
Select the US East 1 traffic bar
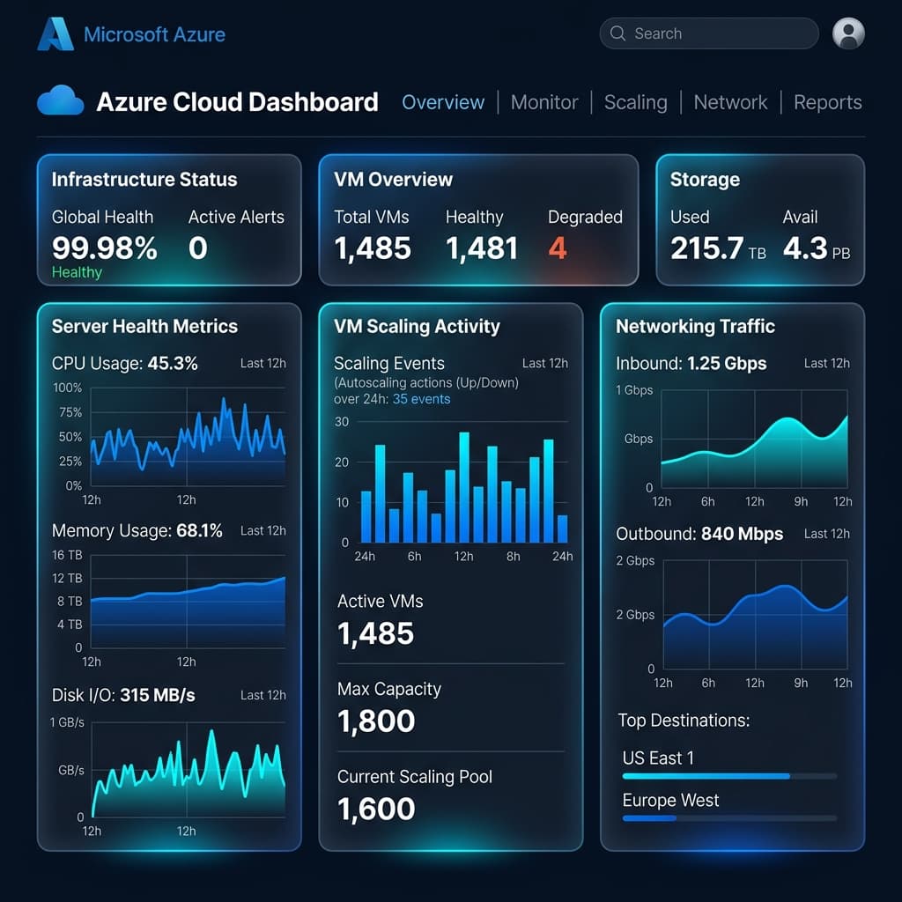pos(729,776)
